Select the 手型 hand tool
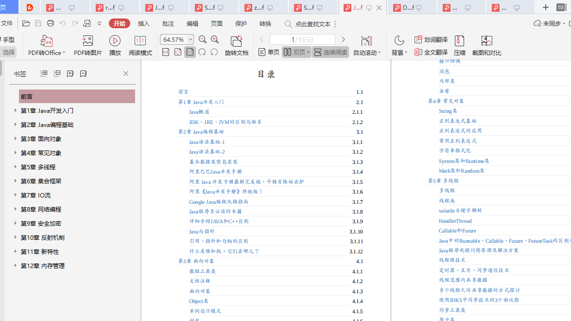The height and width of the screenshot is (321, 571). pos(8,40)
